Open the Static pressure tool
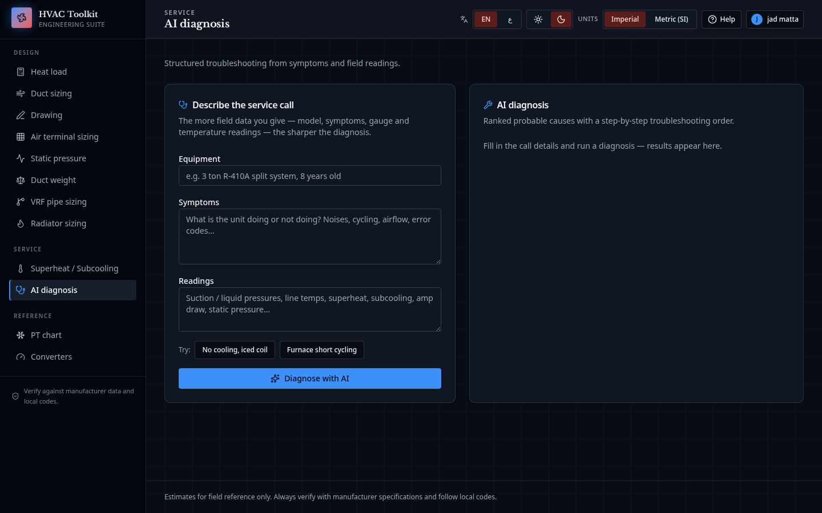 (73, 158)
